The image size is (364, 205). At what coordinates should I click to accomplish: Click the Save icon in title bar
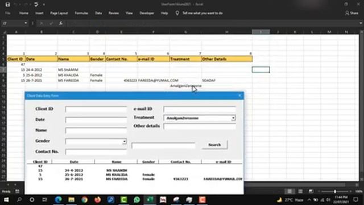[7, 5]
